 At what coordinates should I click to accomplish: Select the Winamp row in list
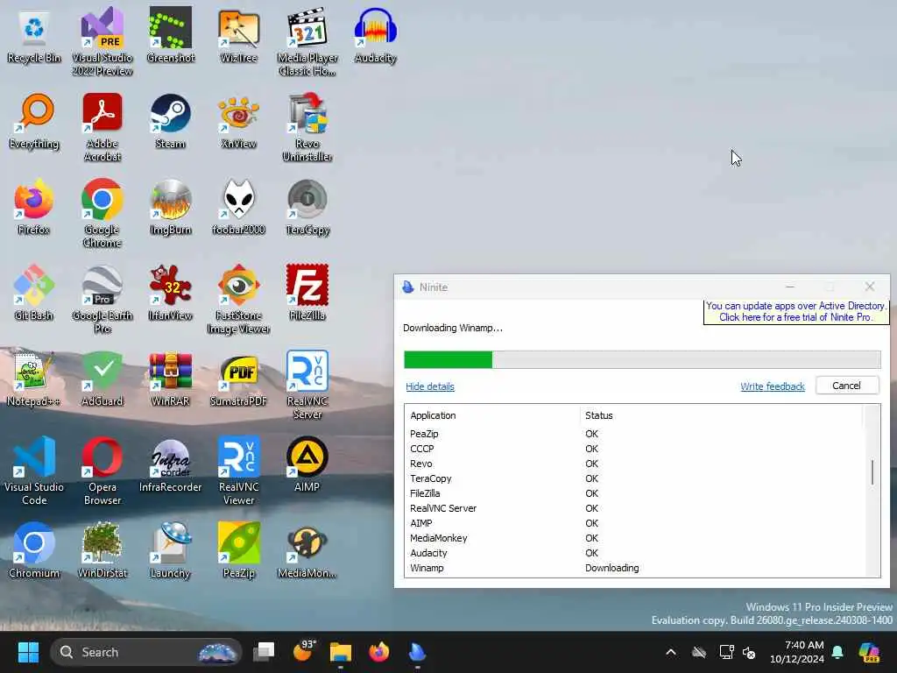[634, 568]
